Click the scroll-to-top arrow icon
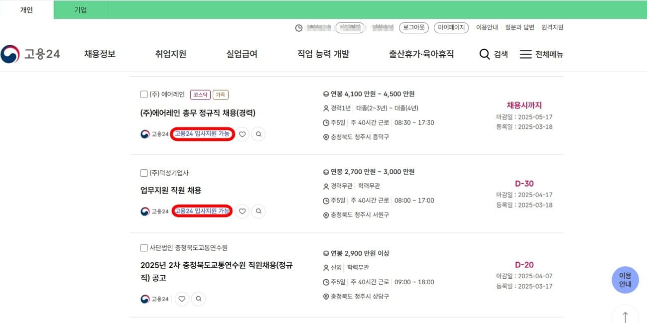 click(625, 316)
